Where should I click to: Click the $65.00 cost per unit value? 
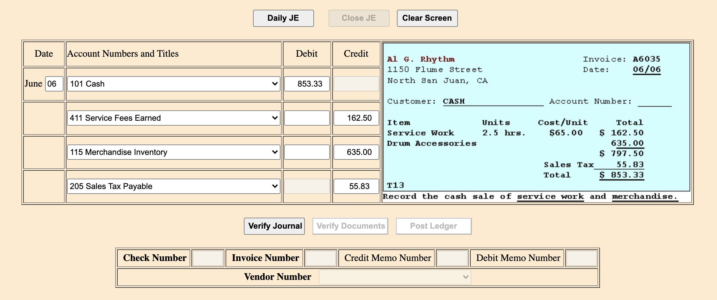(x=566, y=133)
